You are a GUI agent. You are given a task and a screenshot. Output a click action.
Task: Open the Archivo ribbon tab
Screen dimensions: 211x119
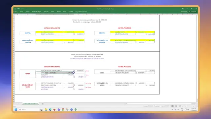point(15,12)
